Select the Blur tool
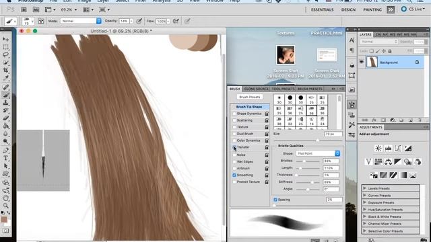 [5, 134]
